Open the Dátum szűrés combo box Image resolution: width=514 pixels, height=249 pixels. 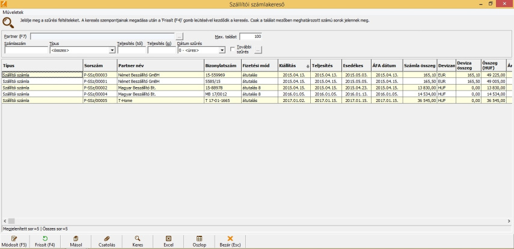(222, 50)
